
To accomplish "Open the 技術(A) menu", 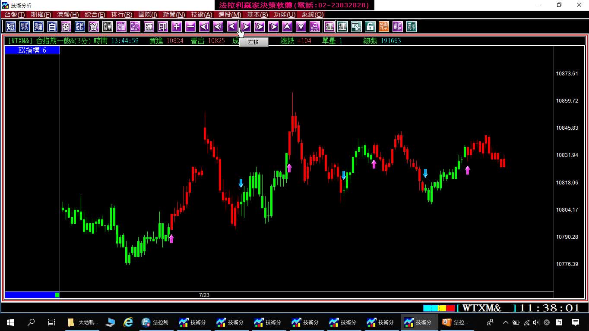I will (x=202, y=15).
